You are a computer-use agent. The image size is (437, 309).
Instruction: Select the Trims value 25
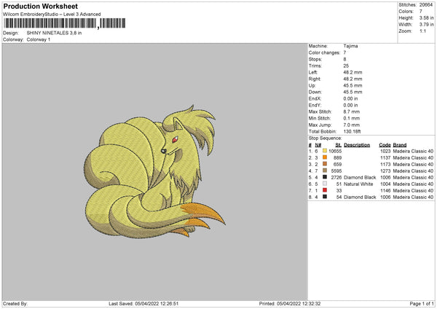(x=346, y=66)
